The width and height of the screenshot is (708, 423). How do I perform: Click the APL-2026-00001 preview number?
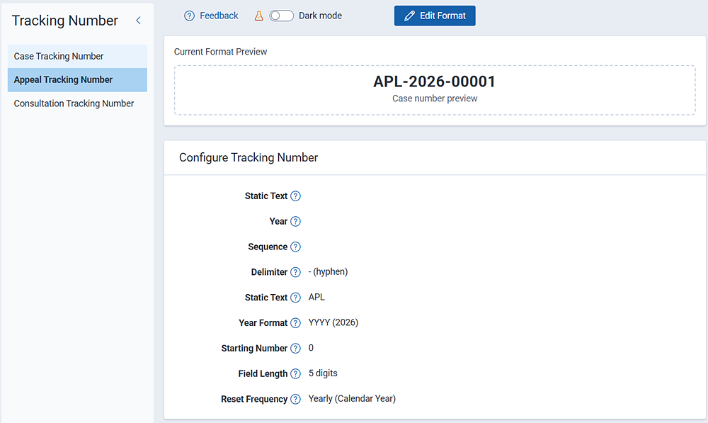point(435,81)
